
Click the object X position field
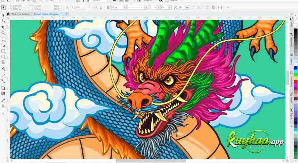(x=19, y=6)
